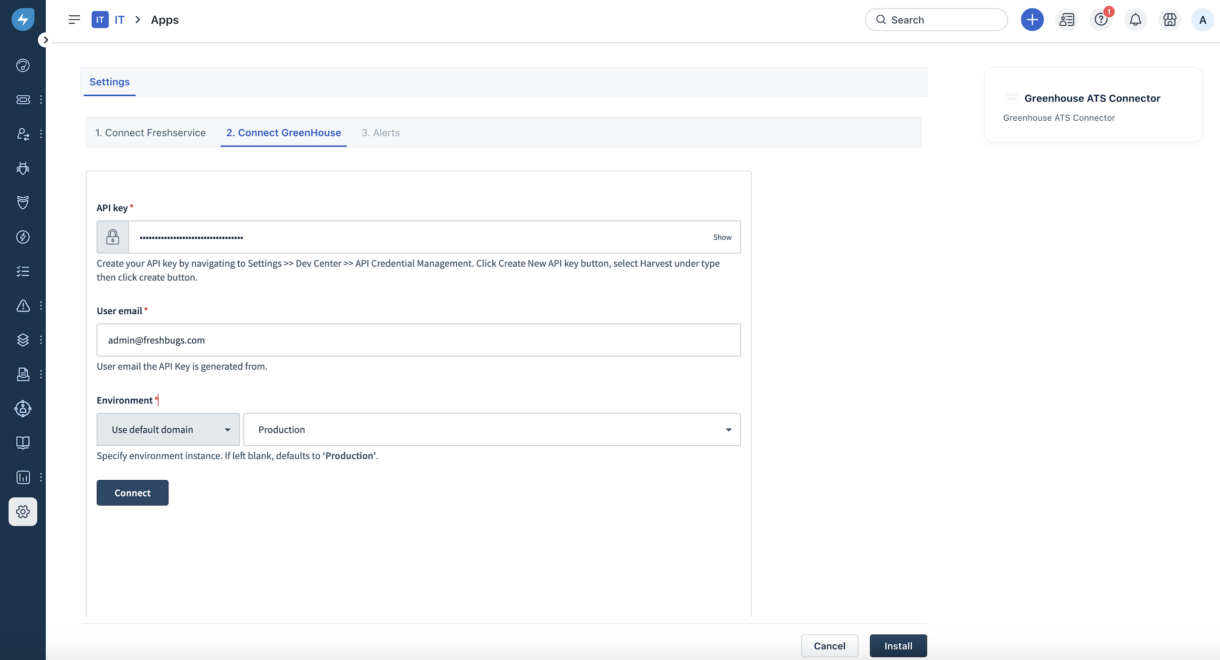Click the Freshservice lightning logo
1220x660 pixels.
tap(22, 20)
